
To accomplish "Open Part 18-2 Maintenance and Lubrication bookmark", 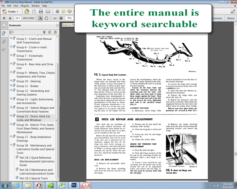I will coord(37,172).
